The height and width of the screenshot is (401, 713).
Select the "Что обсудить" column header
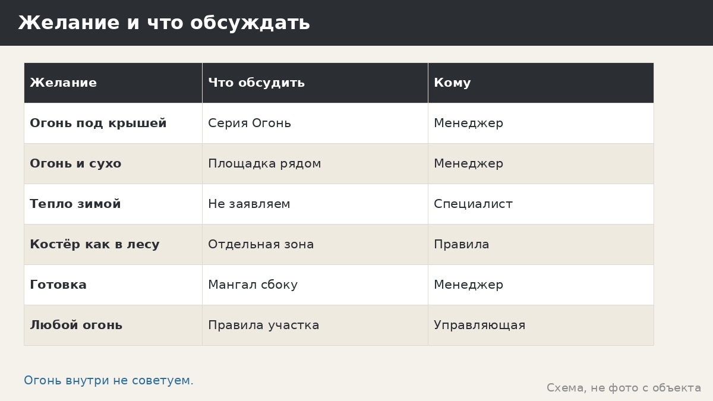(315, 83)
